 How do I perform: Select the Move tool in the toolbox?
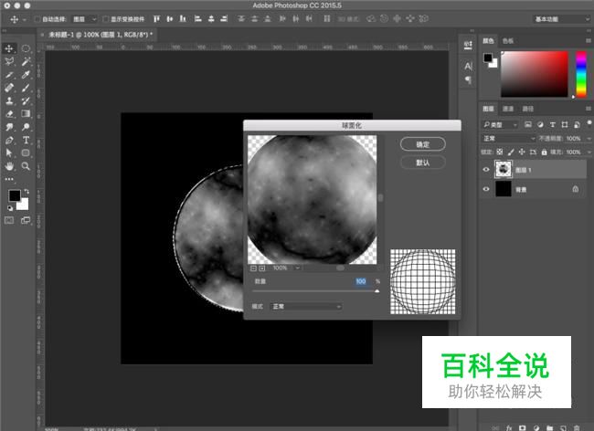click(9, 48)
